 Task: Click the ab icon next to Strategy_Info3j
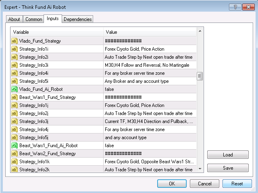(15, 121)
